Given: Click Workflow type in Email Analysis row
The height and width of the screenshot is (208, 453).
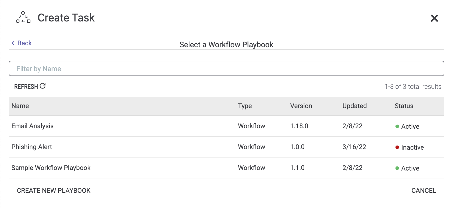Looking at the screenshot, I should (252, 126).
